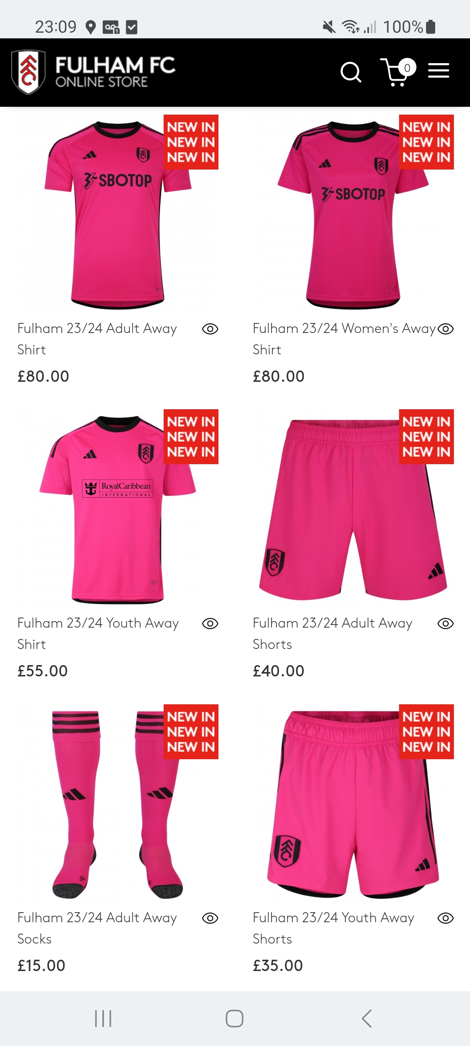Tap the Fulham FC Online Store title
Screen dimensions: 470x1046
[x=115, y=72]
